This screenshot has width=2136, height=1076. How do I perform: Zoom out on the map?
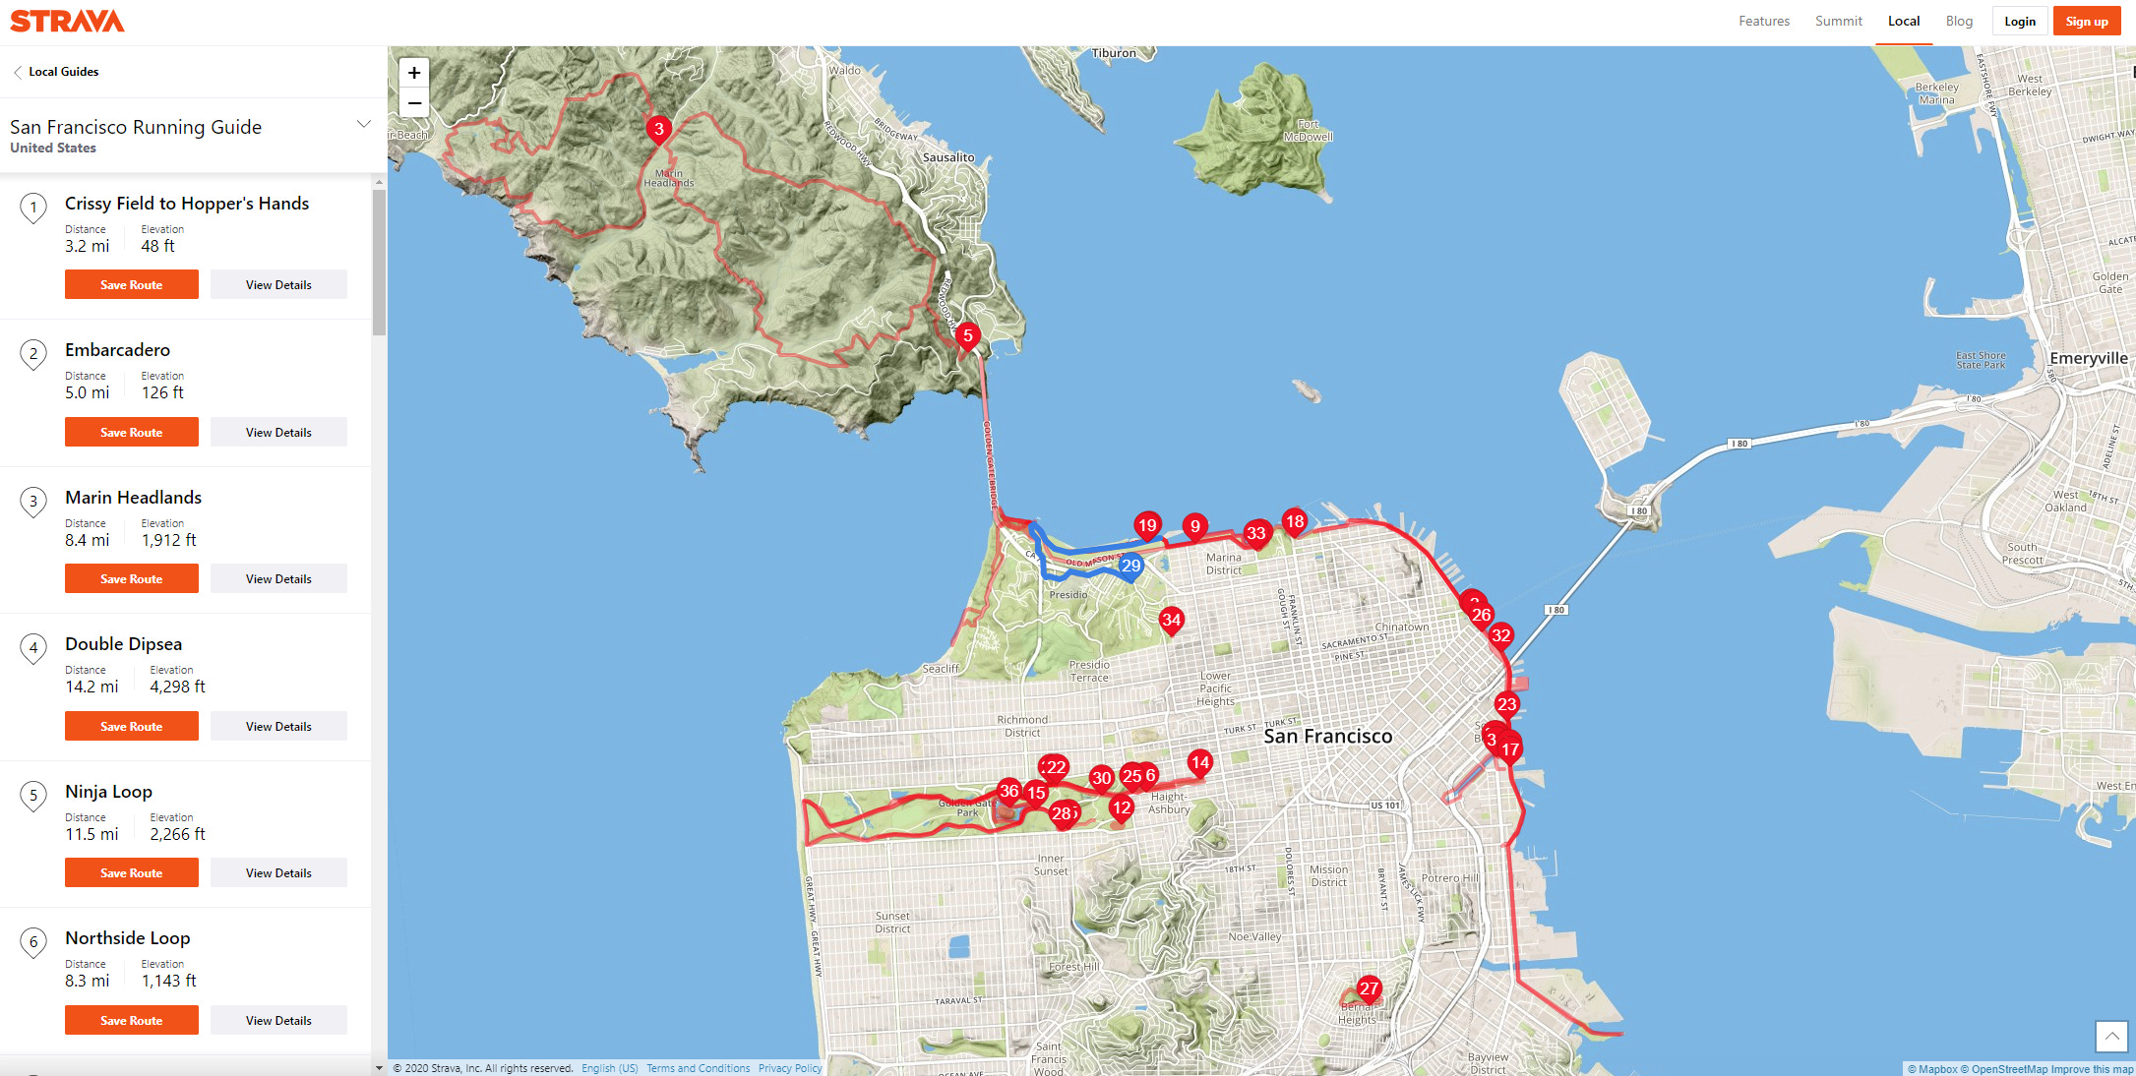[414, 102]
